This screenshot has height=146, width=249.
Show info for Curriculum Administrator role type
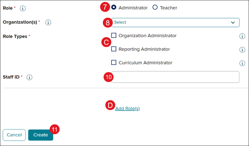click(242, 63)
